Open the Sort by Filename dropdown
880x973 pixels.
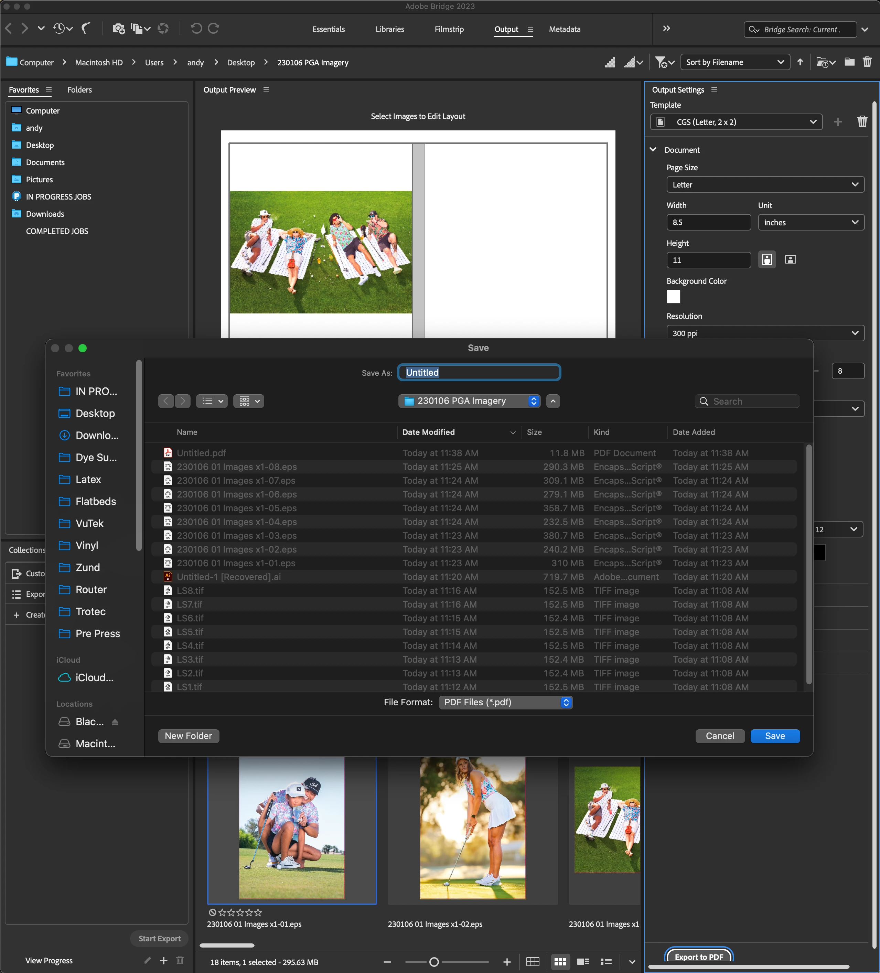(x=734, y=62)
